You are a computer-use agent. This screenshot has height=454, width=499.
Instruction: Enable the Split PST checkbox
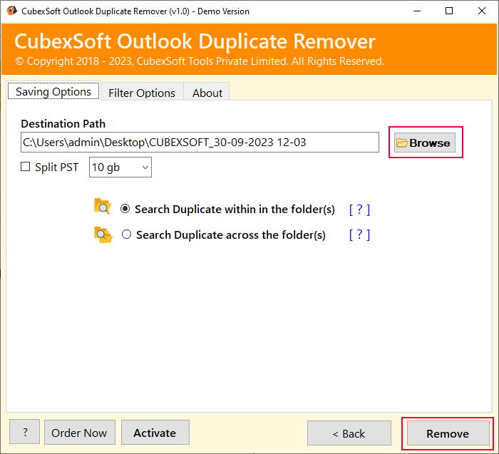pos(25,167)
